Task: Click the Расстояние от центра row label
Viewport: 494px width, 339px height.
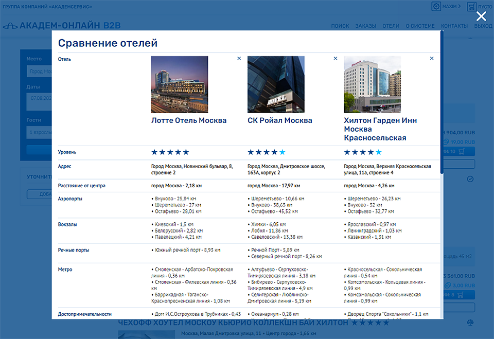Action: [82, 186]
